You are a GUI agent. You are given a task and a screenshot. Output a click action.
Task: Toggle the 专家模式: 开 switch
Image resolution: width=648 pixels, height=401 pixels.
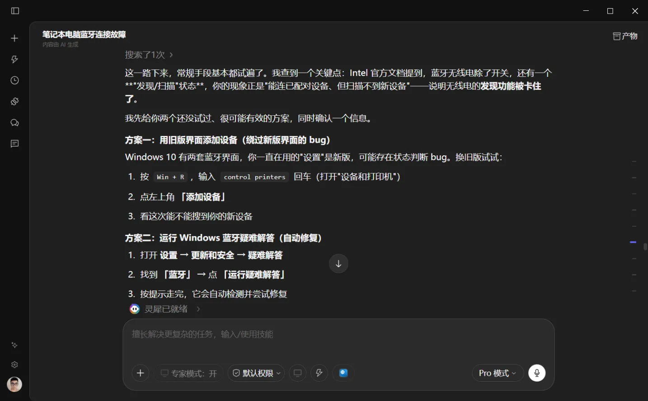point(189,373)
